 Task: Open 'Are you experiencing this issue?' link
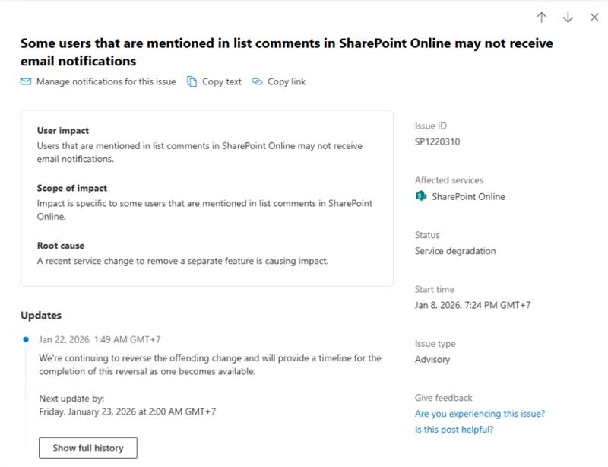tap(480, 414)
